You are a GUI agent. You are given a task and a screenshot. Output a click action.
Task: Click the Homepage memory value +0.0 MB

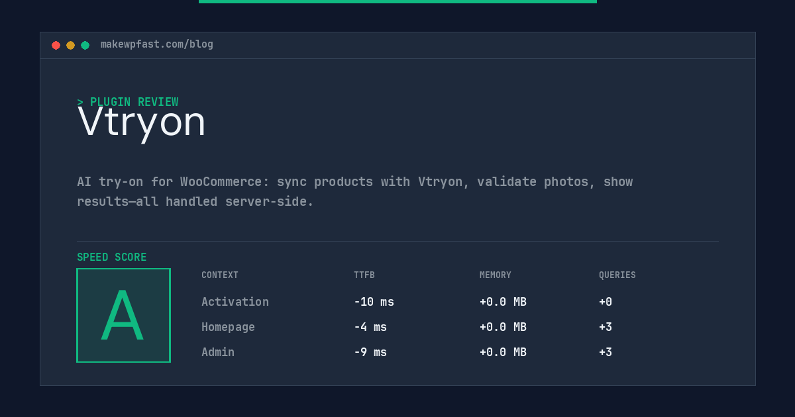pyautogui.click(x=503, y=327)
